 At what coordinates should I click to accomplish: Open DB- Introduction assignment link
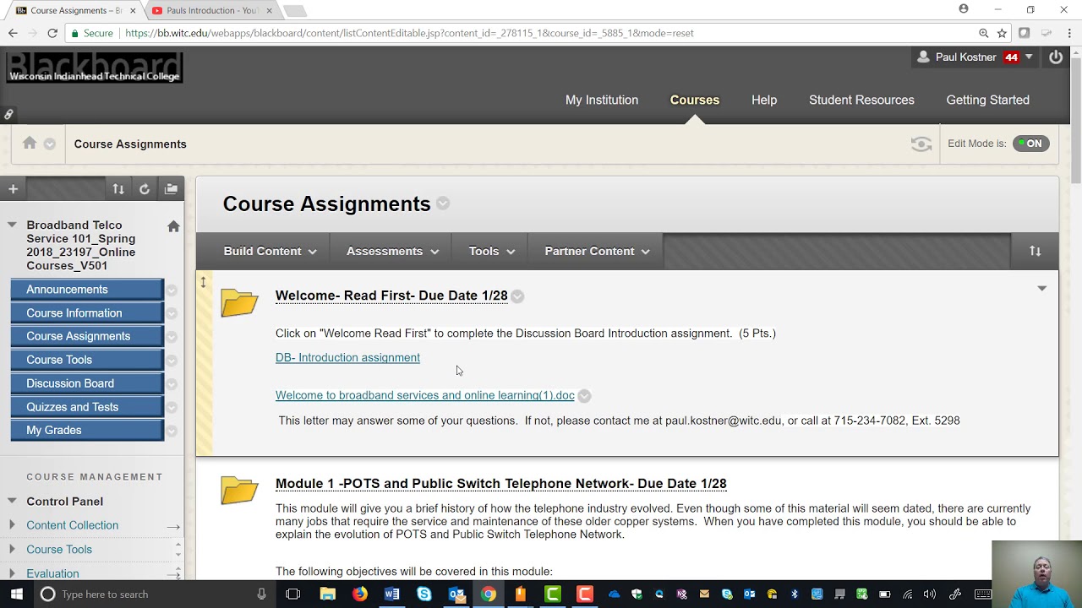pos(347,358)
